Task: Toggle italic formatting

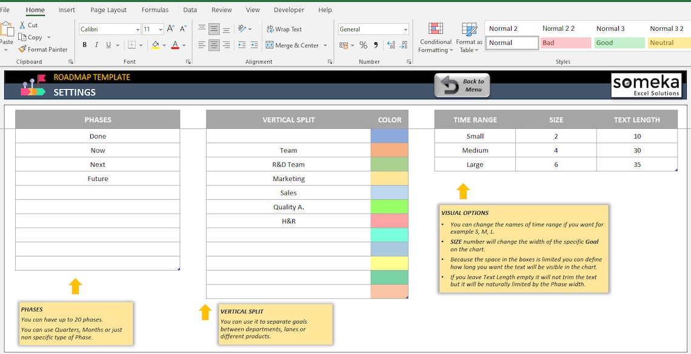Action: (x=95, y=44)
